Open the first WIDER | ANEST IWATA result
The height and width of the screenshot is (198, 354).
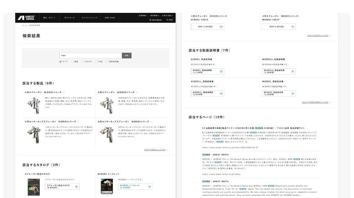pyautogui.click(x=215, y=155)
